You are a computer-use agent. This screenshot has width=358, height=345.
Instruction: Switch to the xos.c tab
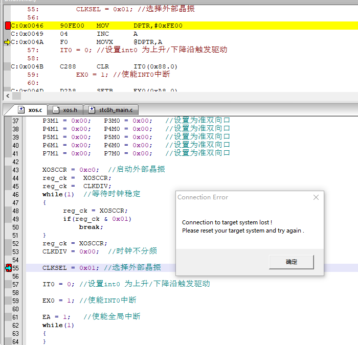coord(35,110)
